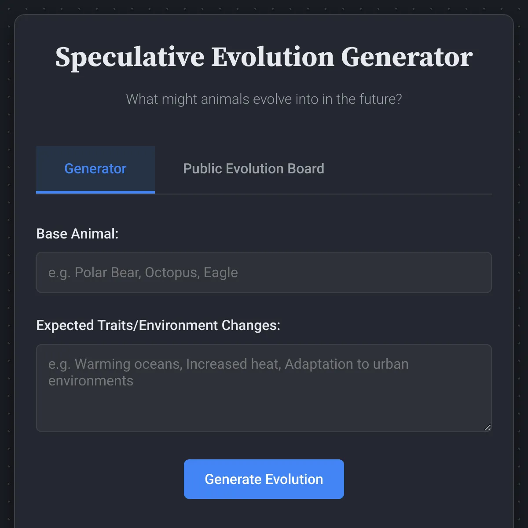Click the Base Animal placeholder text area
Screen dimensions: 528x528
pyautogui.click(x=264, y=272)
